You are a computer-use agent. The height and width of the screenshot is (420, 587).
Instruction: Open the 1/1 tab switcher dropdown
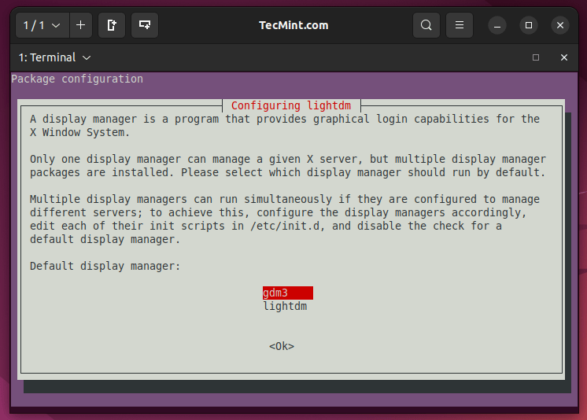tap(42, 25)
